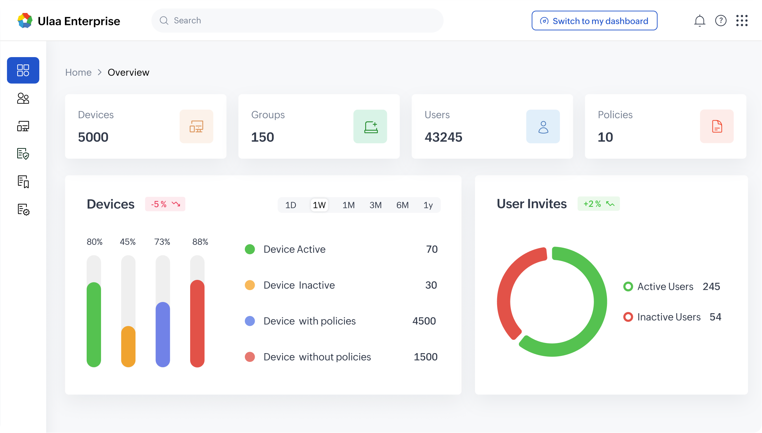Click the blue Users card icon

point(543,126)
